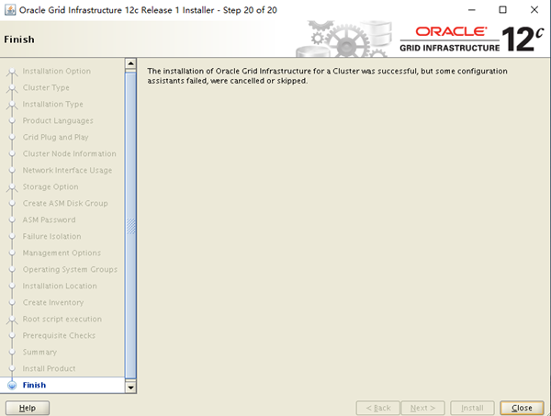Select the Storage Option step
This screenshot has width=551, height=416.
click(51, 186)
